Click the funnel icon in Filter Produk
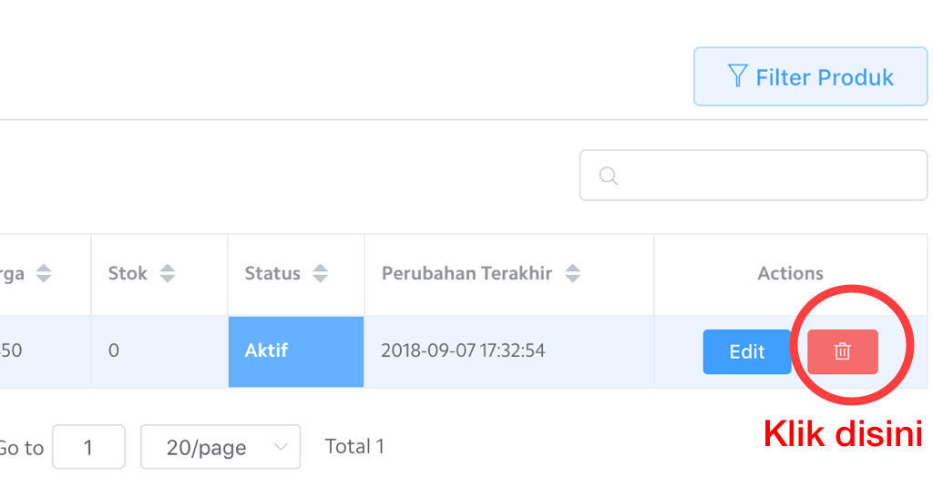The width and height of the screenshot is (933, 477). (x=738, y=76)
